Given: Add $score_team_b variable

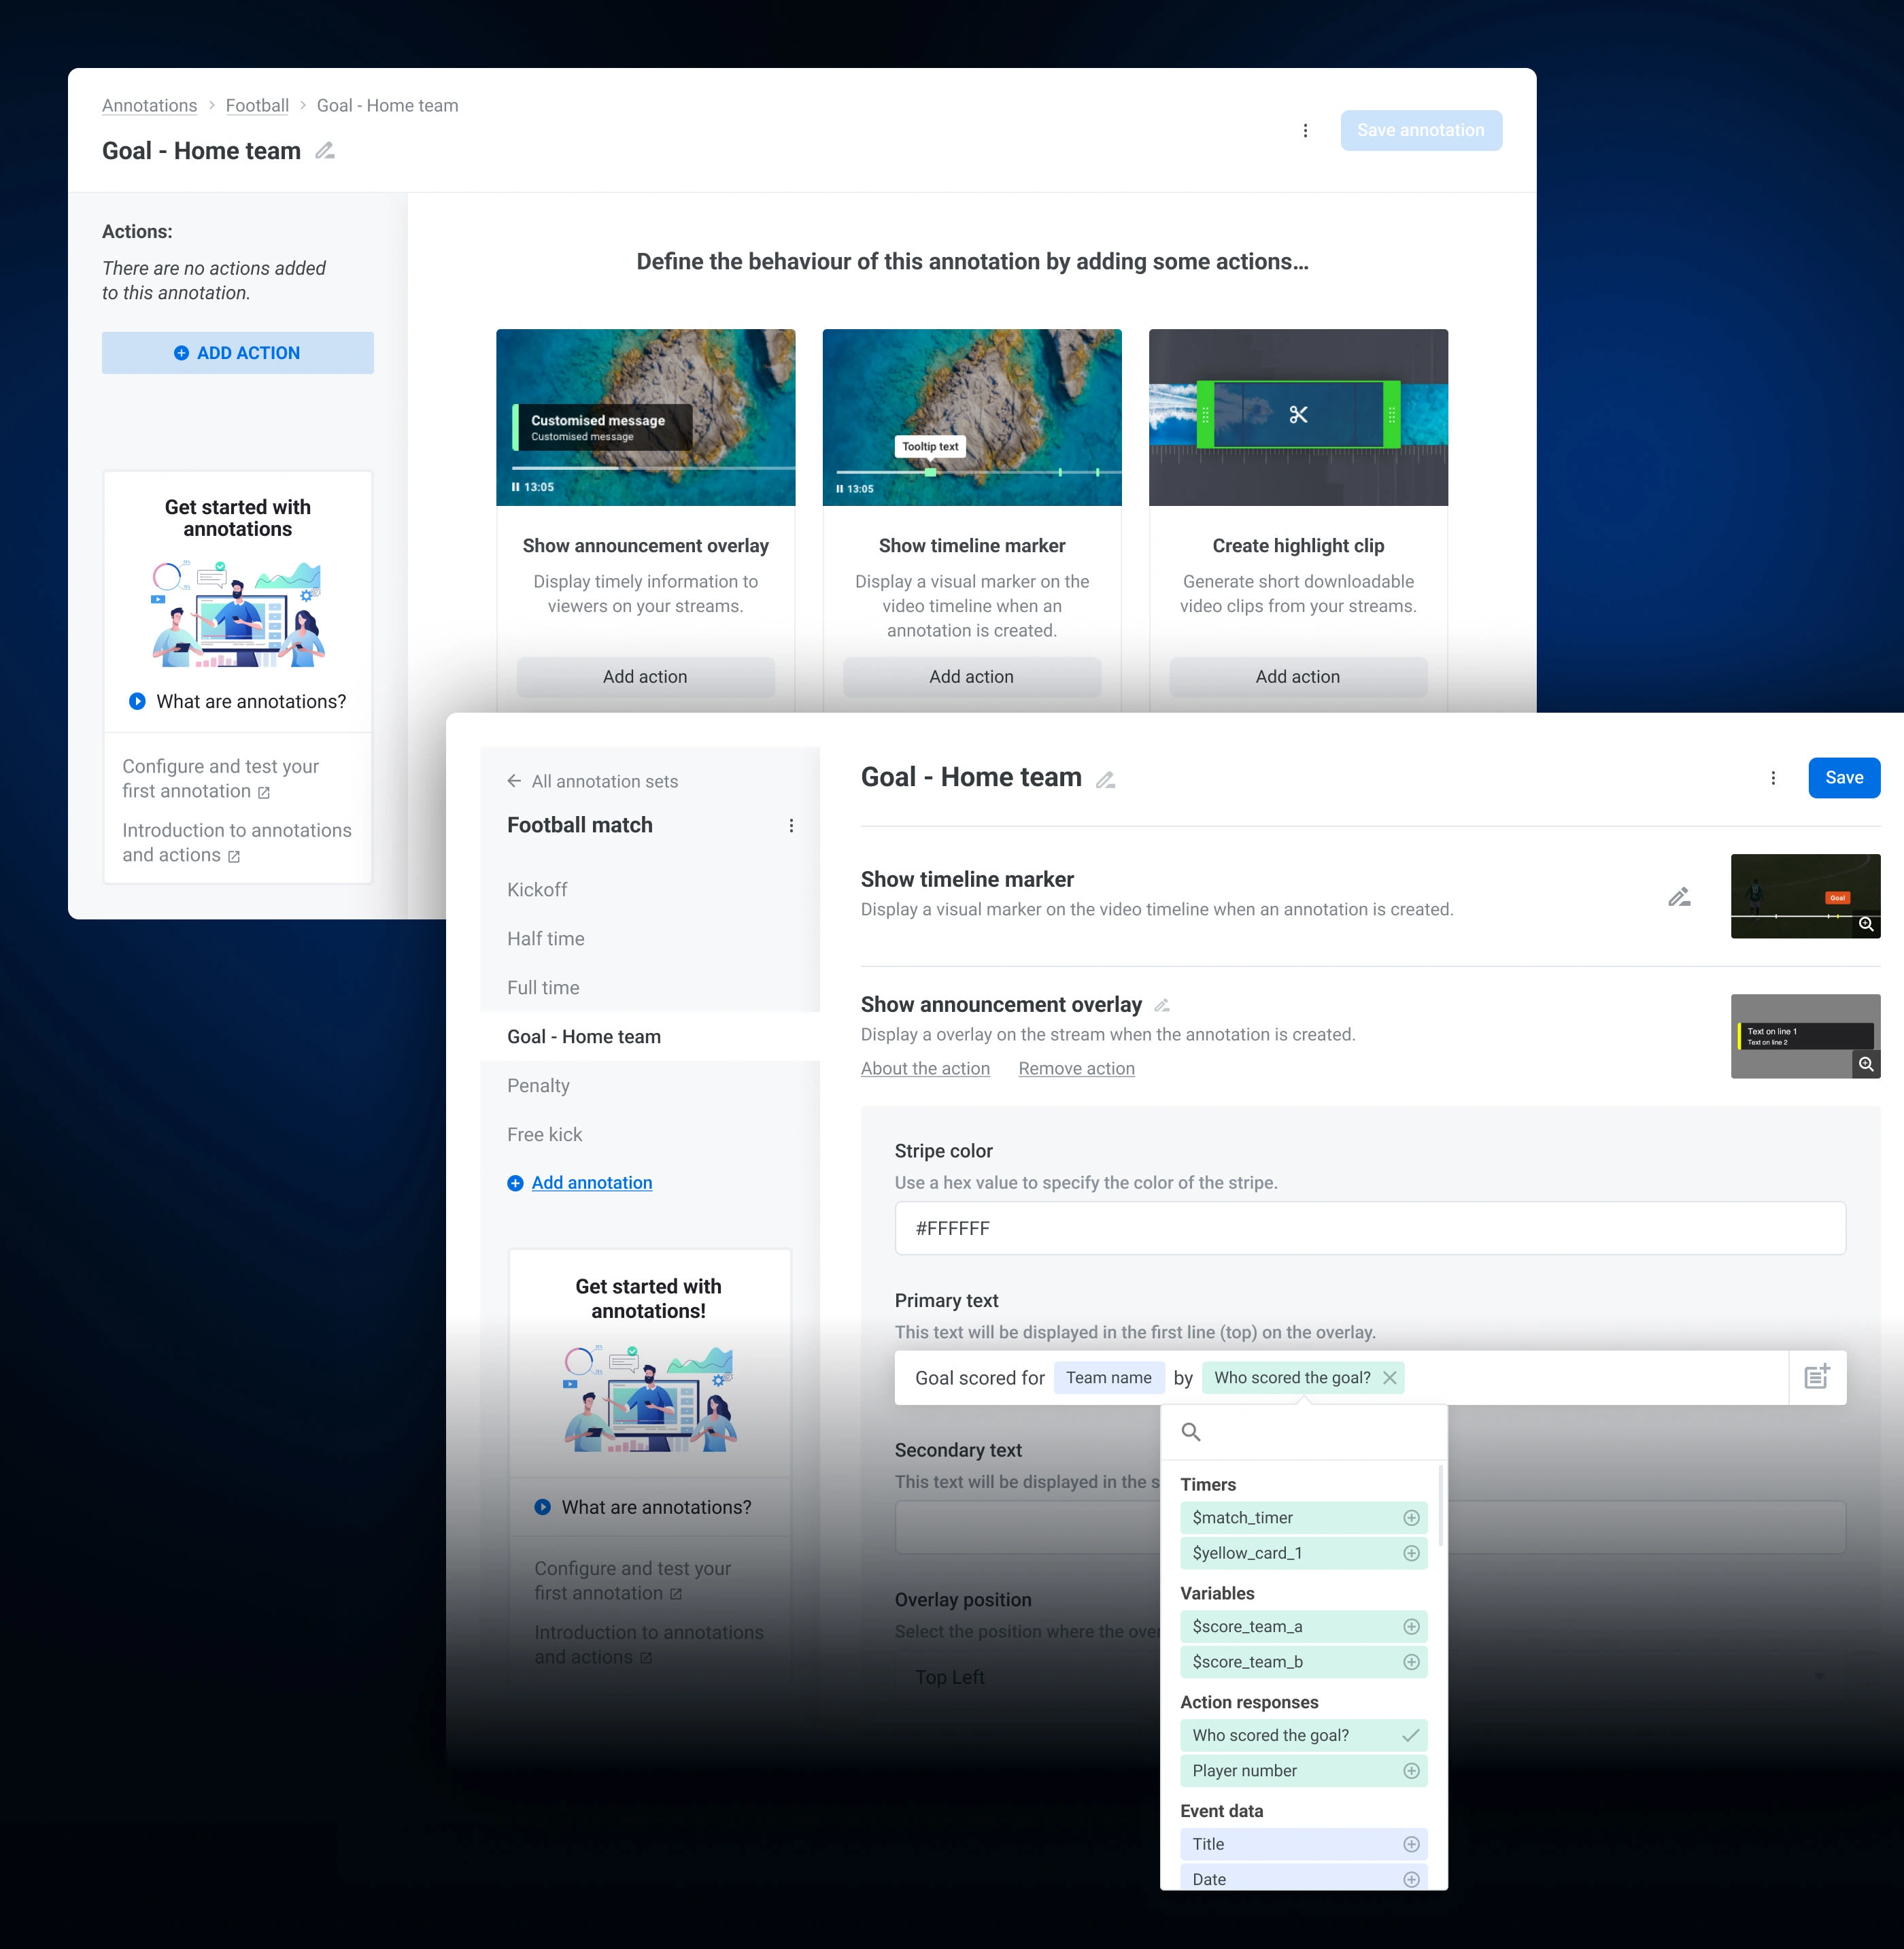Looking at the screenshot, I should 1411,1662.
